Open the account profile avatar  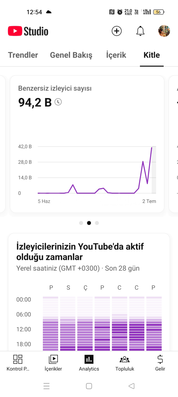(x=164, y=31)
